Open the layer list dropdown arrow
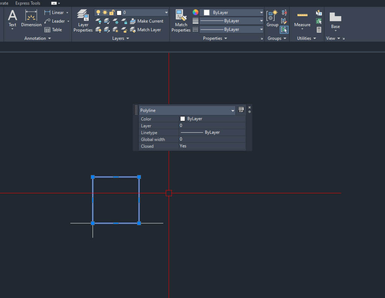 tap(166, 12)
